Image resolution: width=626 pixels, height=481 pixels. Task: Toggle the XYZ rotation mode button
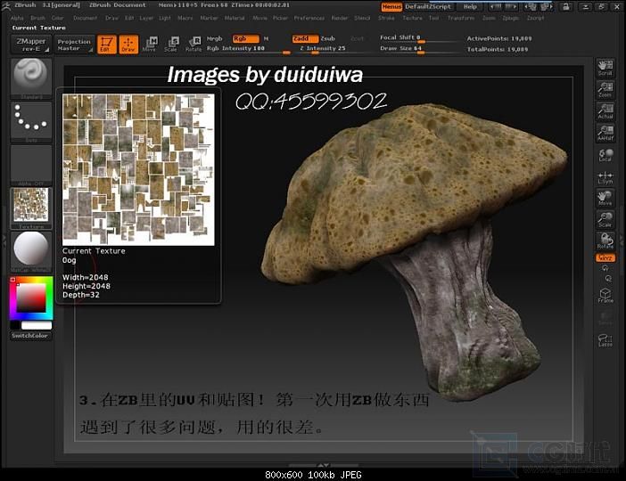[x=605, y=258]
